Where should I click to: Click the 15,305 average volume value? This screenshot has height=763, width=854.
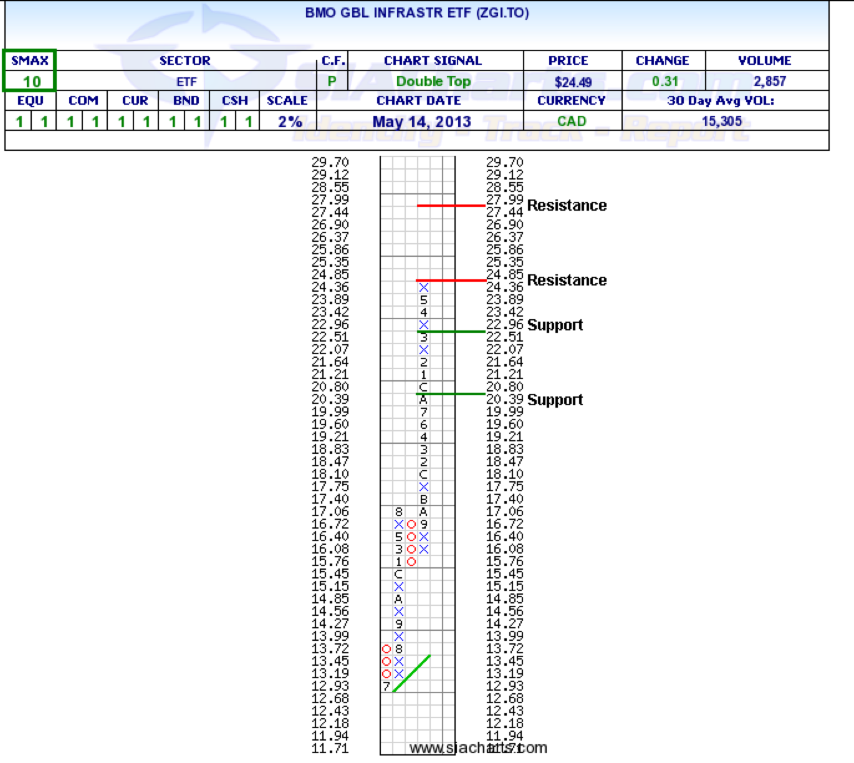pyautogui.click(x=722, y=122)
